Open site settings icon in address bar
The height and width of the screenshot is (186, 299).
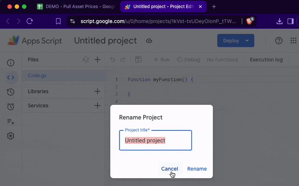coord(73,21)
